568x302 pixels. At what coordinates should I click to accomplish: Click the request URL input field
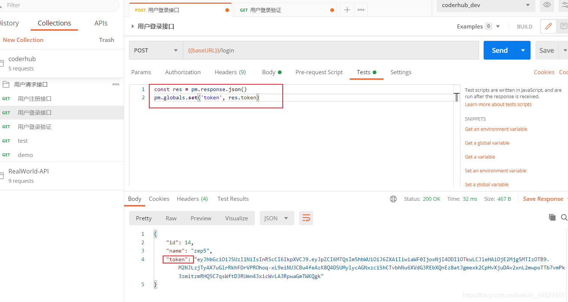click(331, 50)
